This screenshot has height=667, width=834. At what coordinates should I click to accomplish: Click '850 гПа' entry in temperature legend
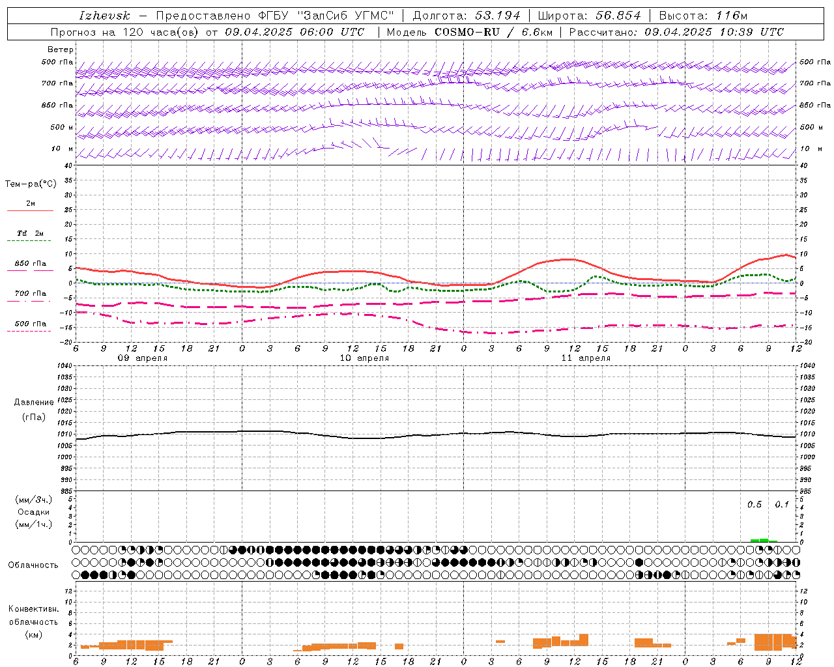pos(30,264)
